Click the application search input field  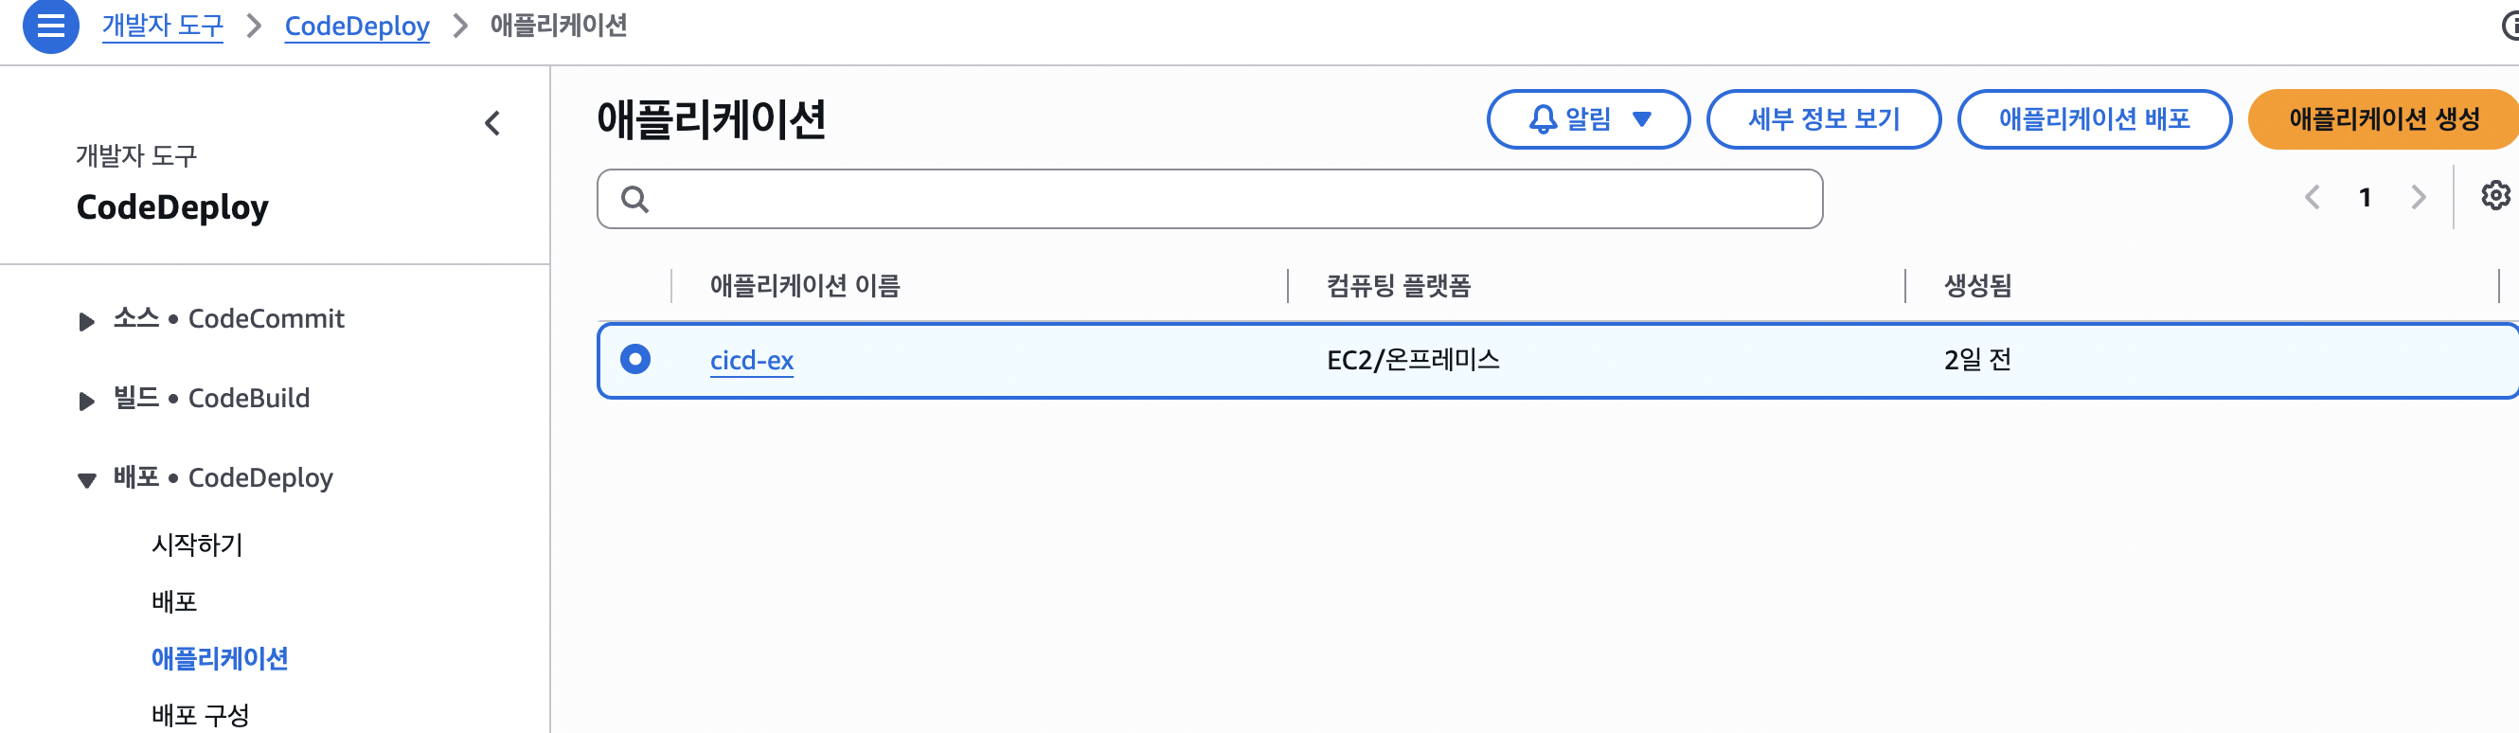(x=1209, y=200)
